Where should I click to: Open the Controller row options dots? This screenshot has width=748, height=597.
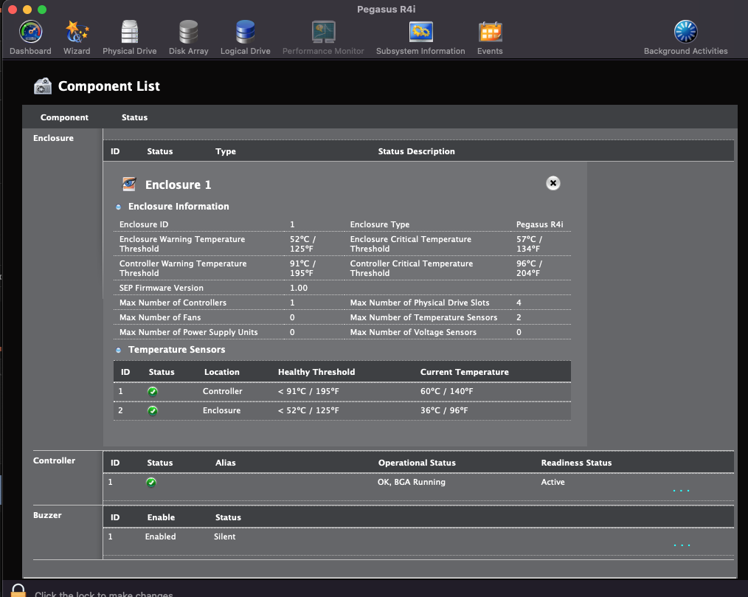[x=681, y=491]
